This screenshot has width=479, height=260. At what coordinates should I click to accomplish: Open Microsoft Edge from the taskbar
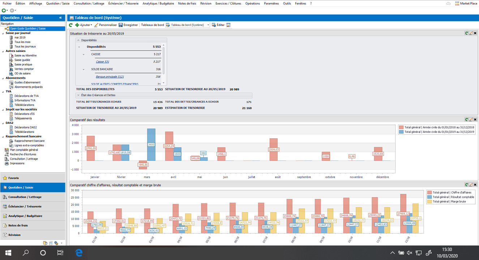(79, 252)
